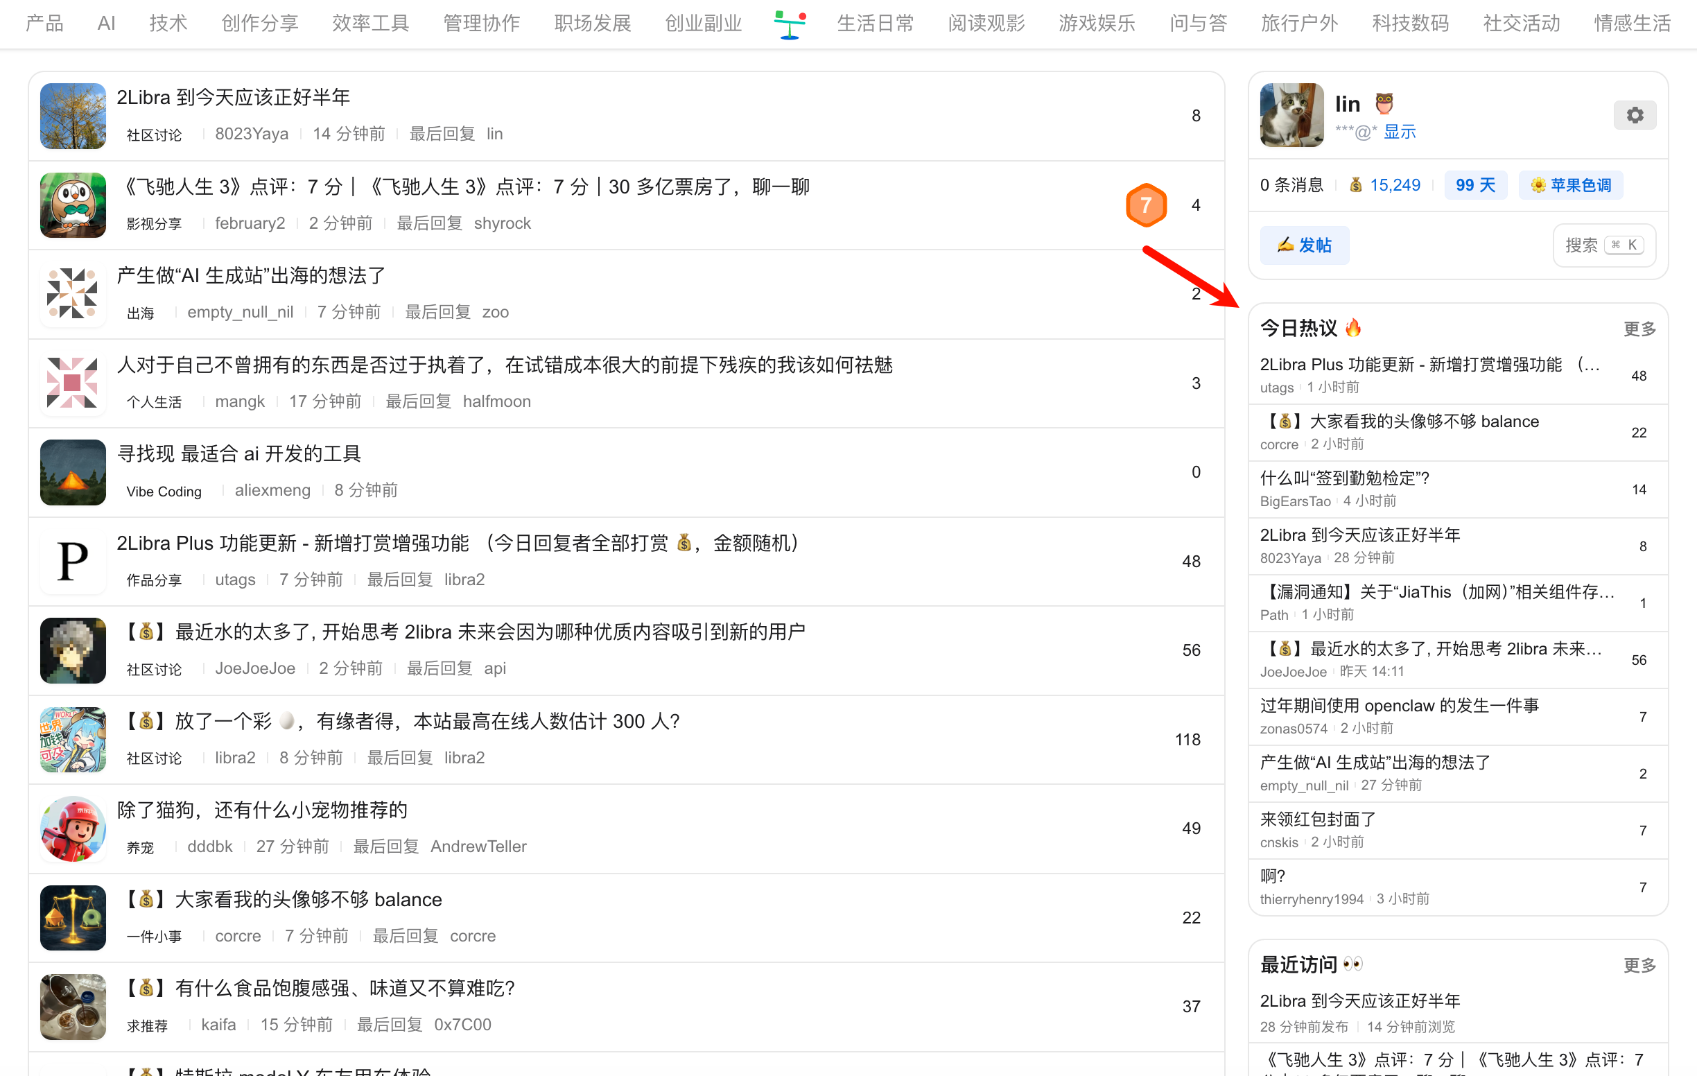The width and height of the screenshot is (1697, 1076).
Task: Toggle the 苹果色调 theme chip
Action: point(1570,185)
